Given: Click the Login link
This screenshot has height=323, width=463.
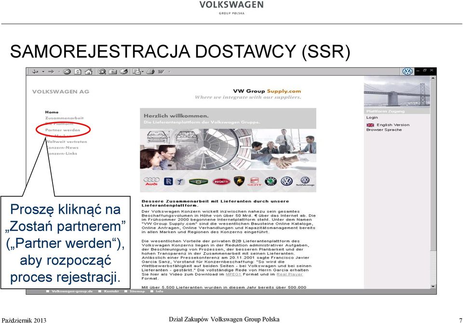Looking at the screenshot, I should 372,117.
